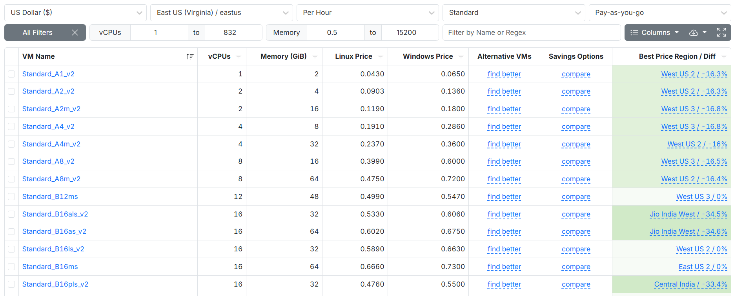Sort by the Memory (GiB) column header
This screenshot has height=296, width=734.
click(x=283, y=56)
